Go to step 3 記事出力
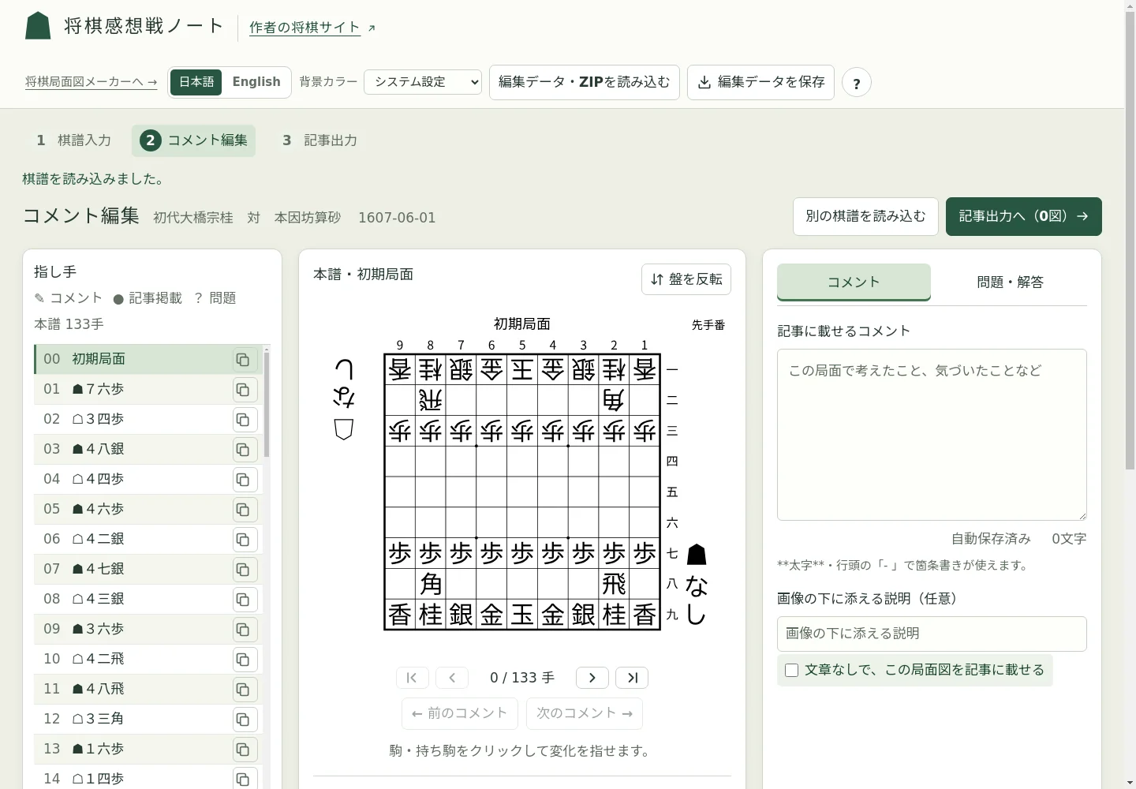This screenshot has width=1136, height=789. coord(319,140)
